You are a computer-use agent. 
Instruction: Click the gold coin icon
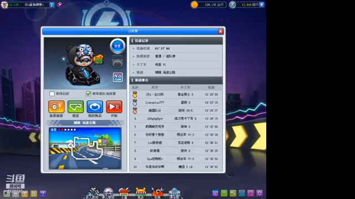pos(194,4)
